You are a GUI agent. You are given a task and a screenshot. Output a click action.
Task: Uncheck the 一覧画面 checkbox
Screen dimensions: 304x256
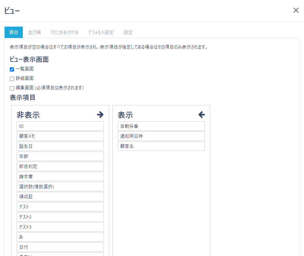point(12,69)
